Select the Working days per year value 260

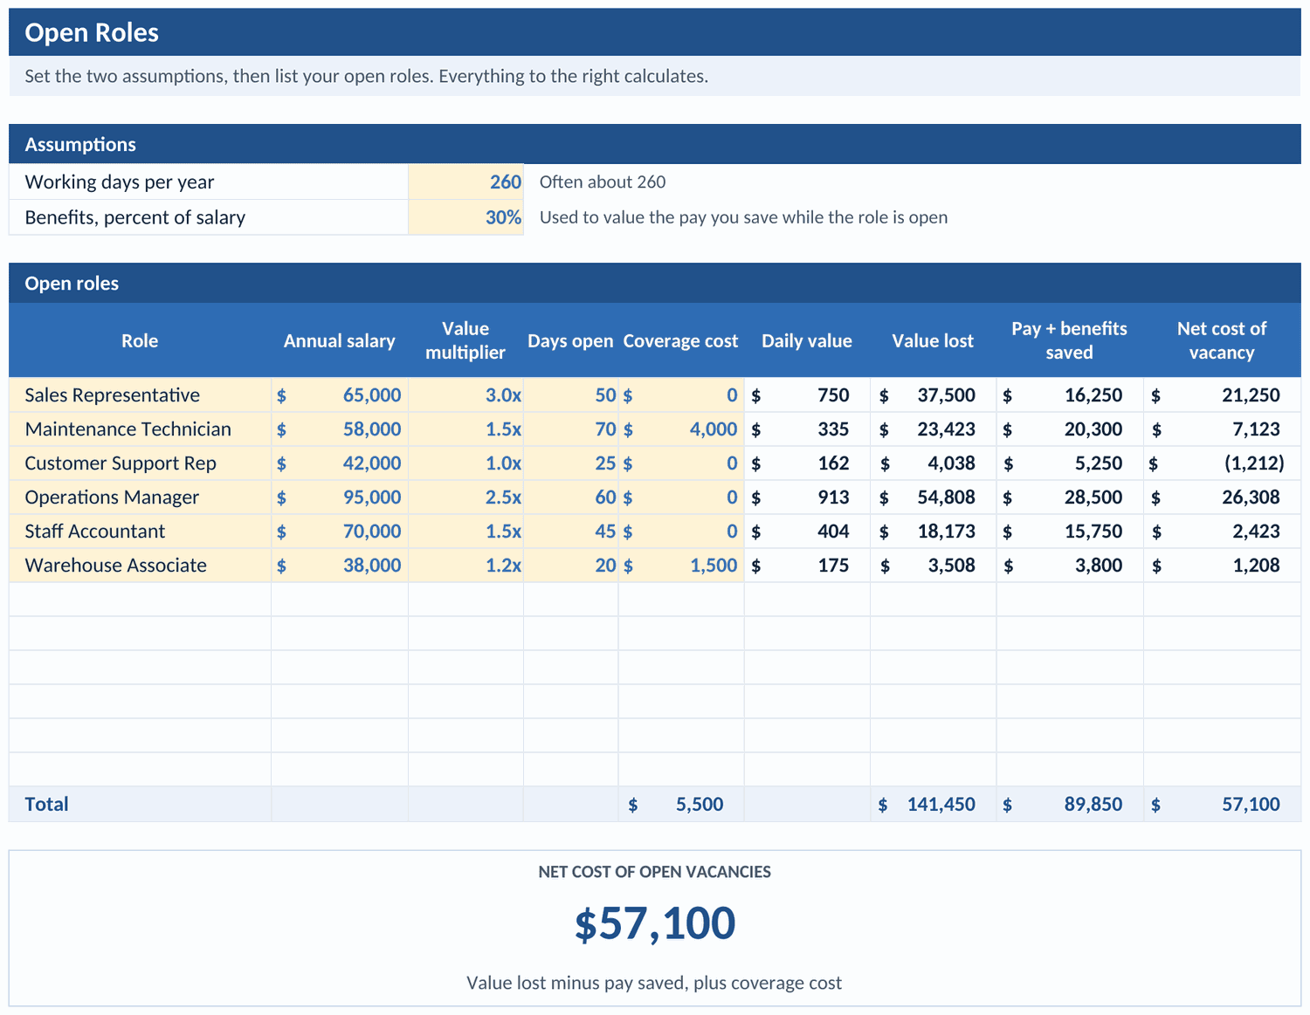coord(465,182)
